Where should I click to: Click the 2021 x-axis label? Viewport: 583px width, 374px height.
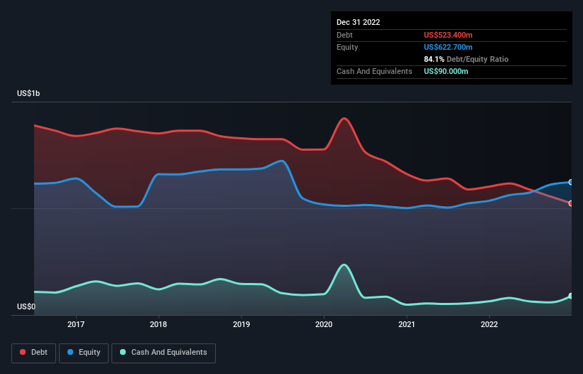[407, 324]
